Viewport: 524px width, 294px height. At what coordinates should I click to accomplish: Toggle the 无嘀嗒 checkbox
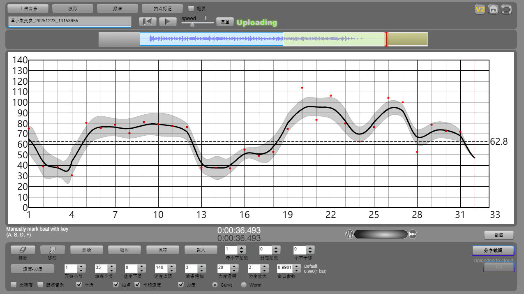(14, 285)
